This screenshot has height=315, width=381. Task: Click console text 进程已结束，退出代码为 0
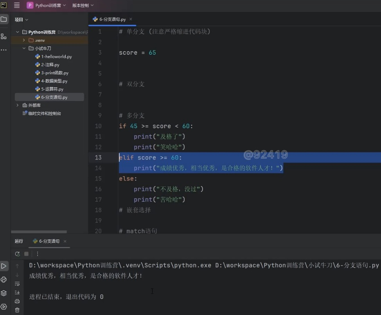[x=66, y=297]
